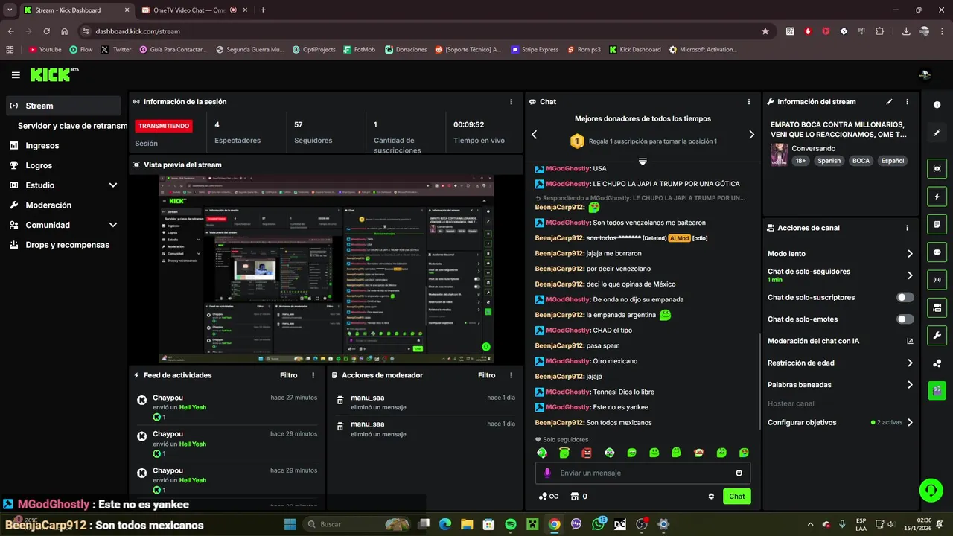
Task: Click the TRANSMITIENDO status badge
Action: coord(164,126)
